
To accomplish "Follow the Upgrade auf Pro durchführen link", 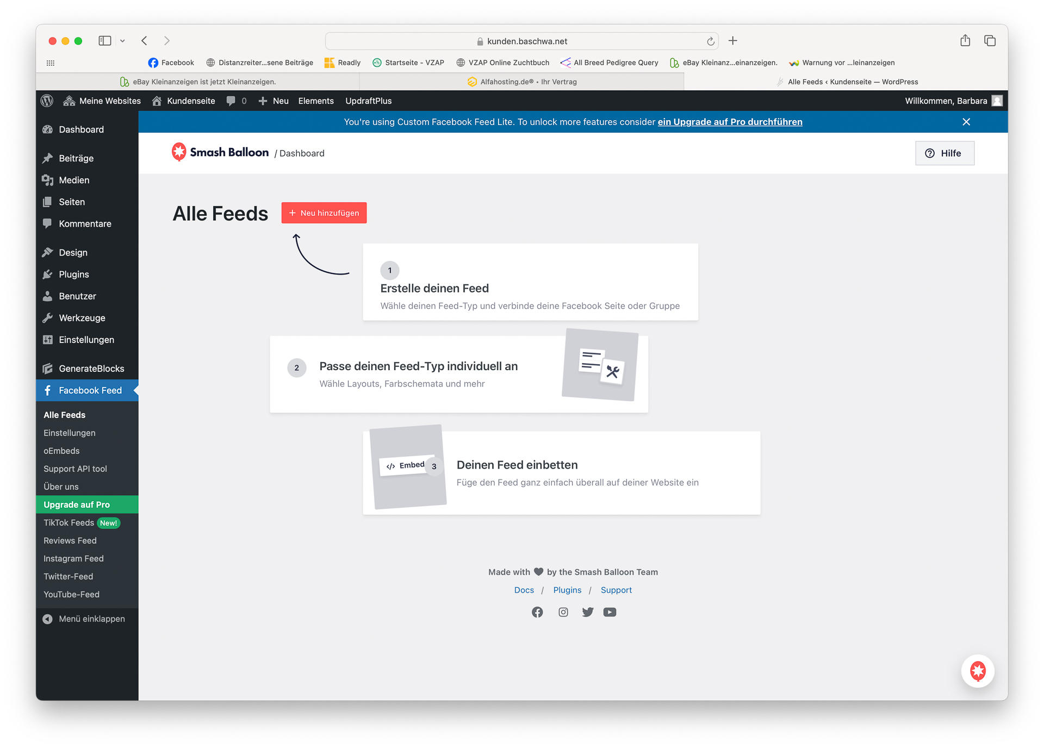I will tap(730, 122).
